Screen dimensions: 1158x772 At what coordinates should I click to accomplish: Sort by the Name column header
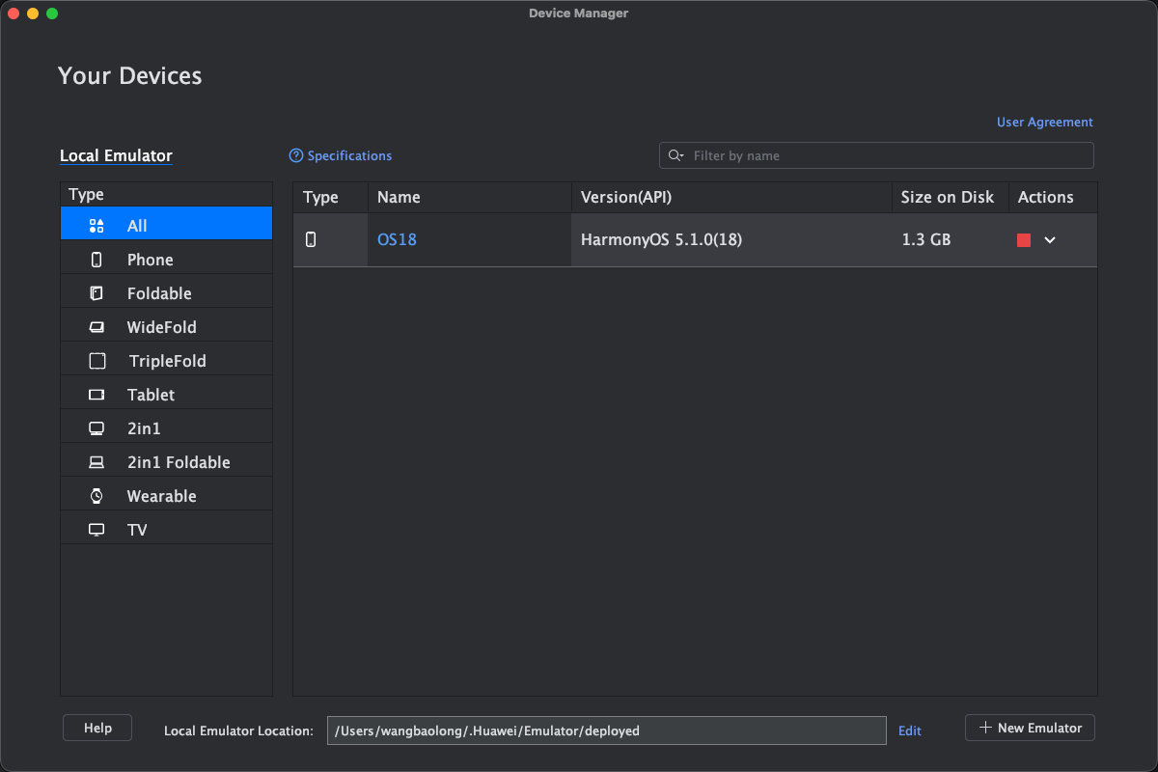pyautogui.click(x=470, y=197)
